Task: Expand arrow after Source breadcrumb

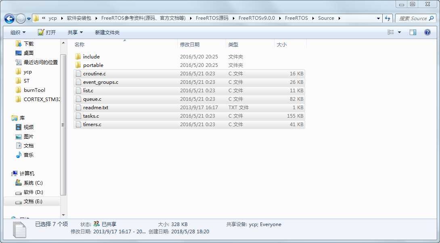Action: pyautogui.click(x=339, y=18)
